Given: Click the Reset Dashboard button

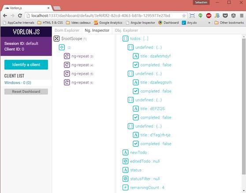Looking at the screenshot, I should coord(26,92).
